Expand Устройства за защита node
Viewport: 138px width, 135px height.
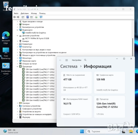17,111
